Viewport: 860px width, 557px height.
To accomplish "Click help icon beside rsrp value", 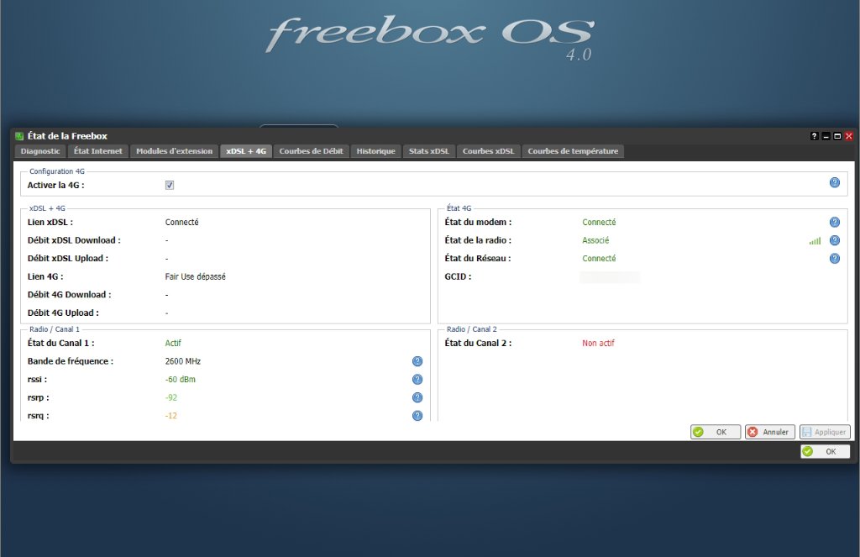I will 417,397.
